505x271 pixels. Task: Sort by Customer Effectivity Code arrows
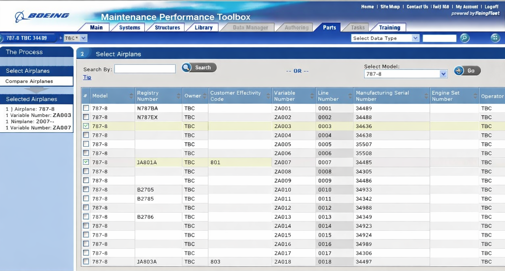click(x=268, y=96)
